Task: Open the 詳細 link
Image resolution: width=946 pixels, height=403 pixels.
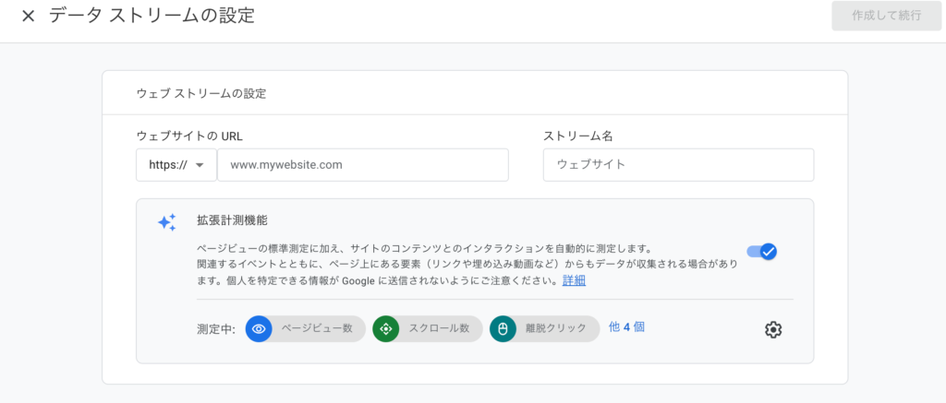Action: [x=574, y=280]
